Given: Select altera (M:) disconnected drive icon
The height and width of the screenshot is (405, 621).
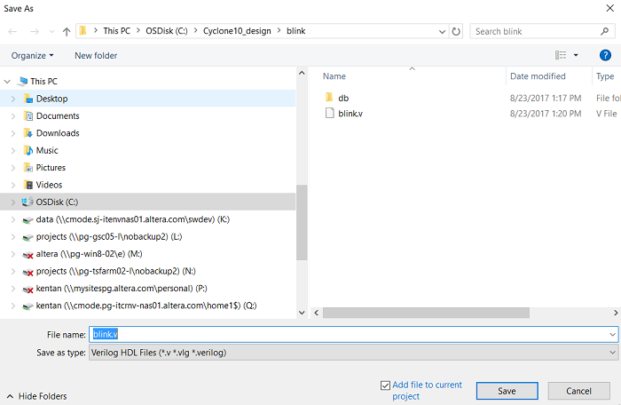Looking at the screenshot, I should tap(28, 255).
